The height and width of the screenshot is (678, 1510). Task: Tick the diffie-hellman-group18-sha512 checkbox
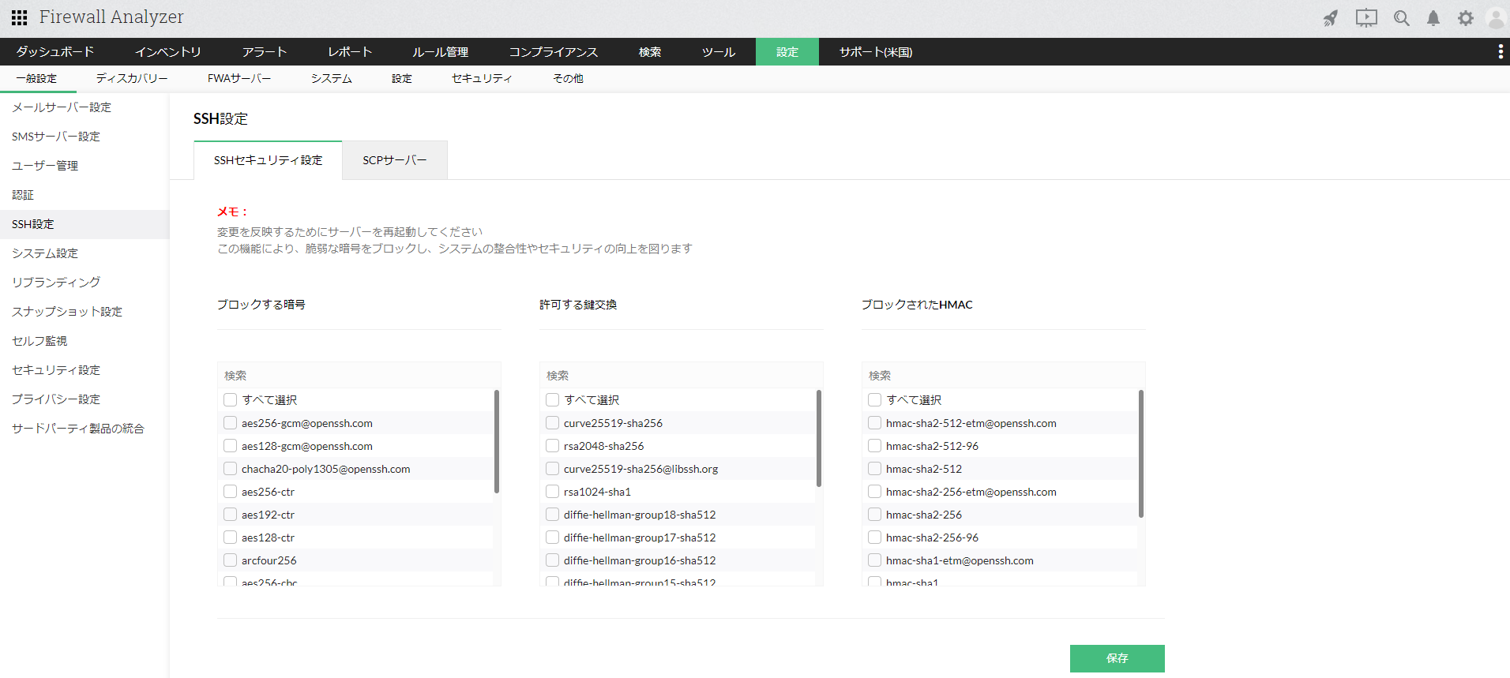pyautogui.click(x=553, y=515)
